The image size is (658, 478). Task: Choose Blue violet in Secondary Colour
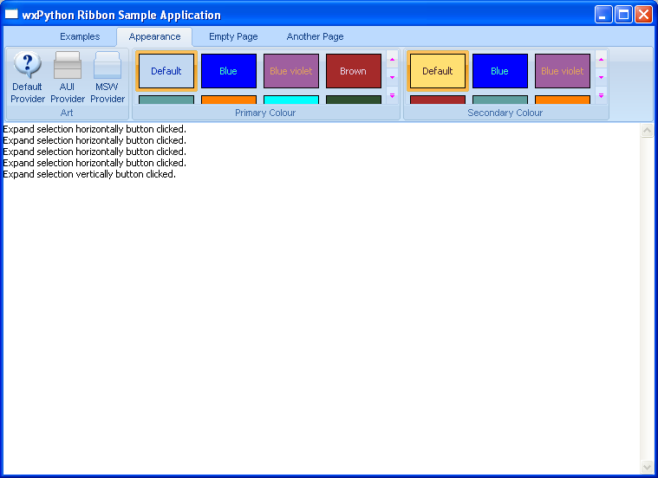pos(563,71)
